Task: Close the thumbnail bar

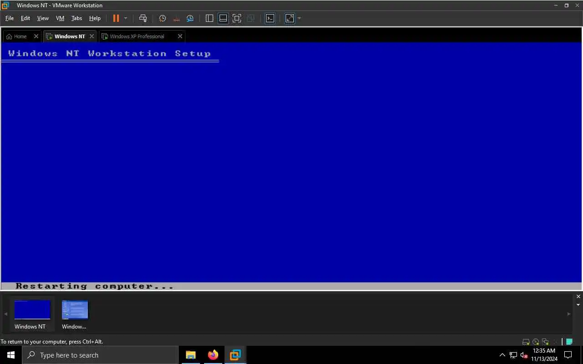Action: coord(578,297)
